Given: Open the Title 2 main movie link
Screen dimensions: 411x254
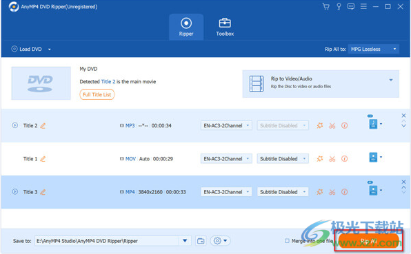Looking at the screenshot, I should coord(108,82).
